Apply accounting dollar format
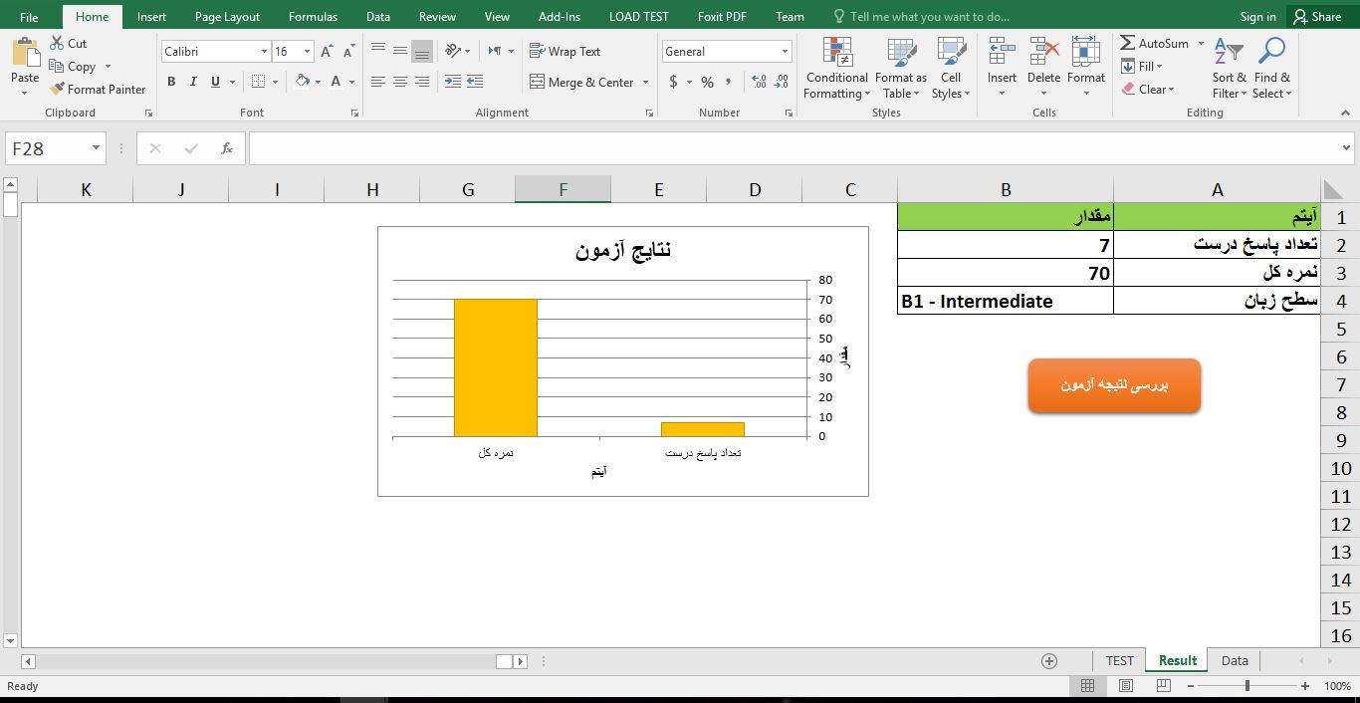This screenshot has height=703, width=1360. click(x=674, y=82)
